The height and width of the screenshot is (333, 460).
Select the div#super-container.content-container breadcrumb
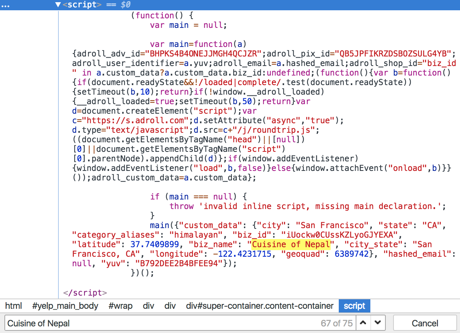(259, 305)
